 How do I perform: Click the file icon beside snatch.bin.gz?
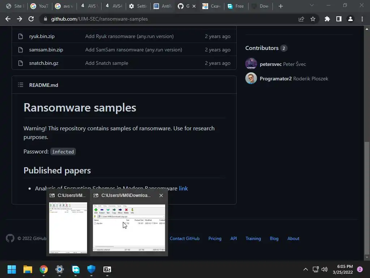click(21, 63)
